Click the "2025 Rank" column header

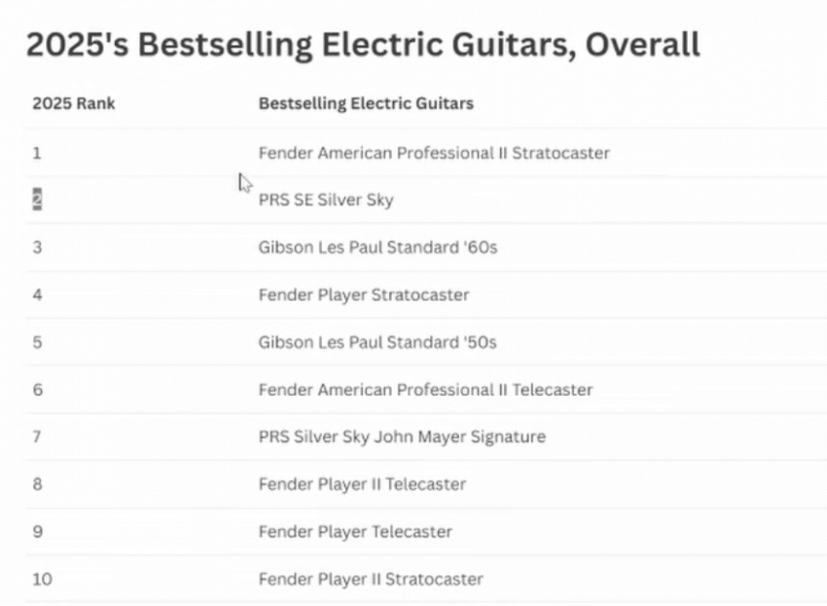click(74, 103)
